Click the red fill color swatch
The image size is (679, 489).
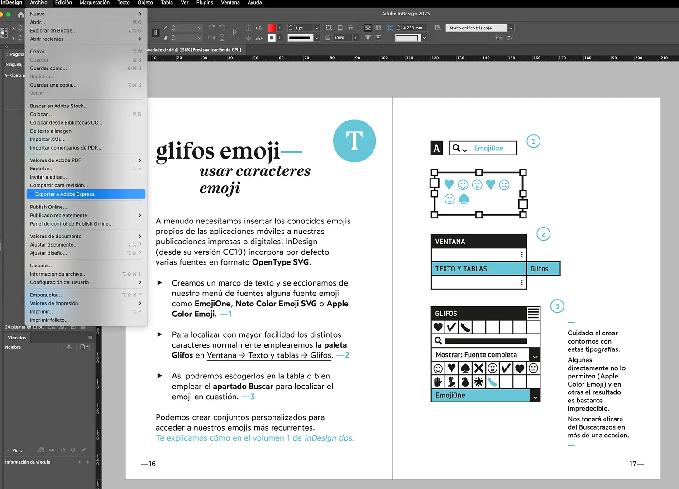[x=272, y=28]
